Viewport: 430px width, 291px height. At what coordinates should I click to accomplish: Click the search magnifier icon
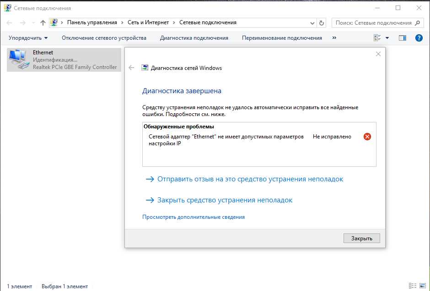pyautogui.click(x=417, y=23)
